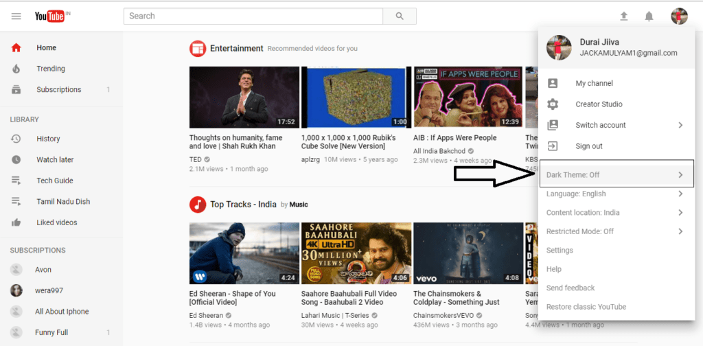Image resolution: width=703 pixels, height=346 pixels.
Task: Open TED channel link
Action: (196, 159)
